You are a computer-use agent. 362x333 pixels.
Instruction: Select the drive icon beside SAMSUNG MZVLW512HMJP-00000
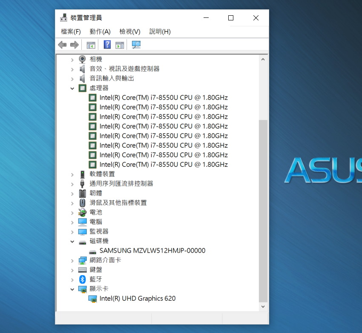click(x=92, y=252)
